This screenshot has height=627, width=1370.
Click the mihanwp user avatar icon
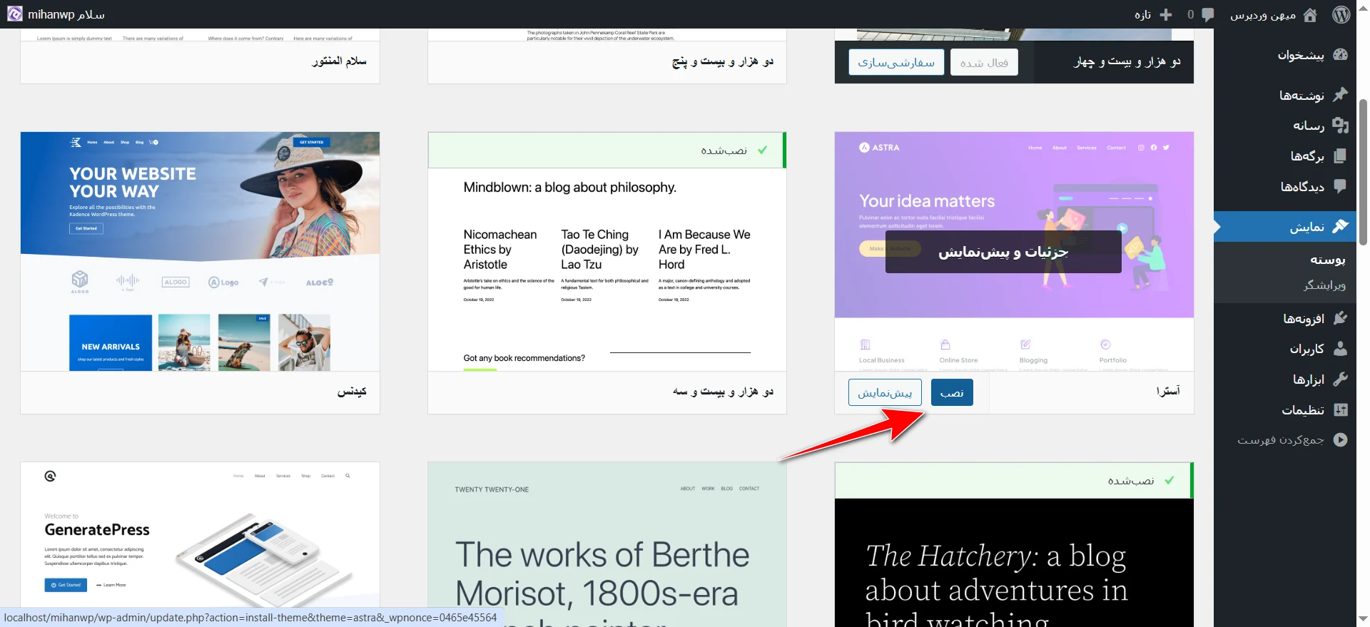14,14
